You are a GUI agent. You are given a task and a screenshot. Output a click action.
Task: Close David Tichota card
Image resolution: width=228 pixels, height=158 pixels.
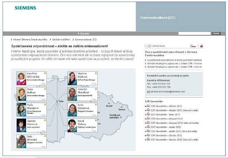pyautogui.click(x=96, y=120)
